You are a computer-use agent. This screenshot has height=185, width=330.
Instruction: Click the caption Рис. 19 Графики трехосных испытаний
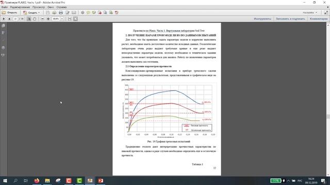pyautogui.click(x=169, y=142)
